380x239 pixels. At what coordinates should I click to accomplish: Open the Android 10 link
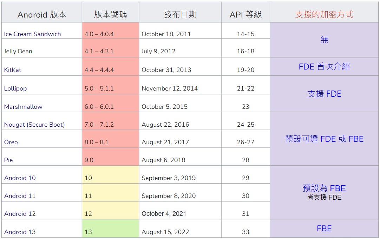click(x=20, y=178)
